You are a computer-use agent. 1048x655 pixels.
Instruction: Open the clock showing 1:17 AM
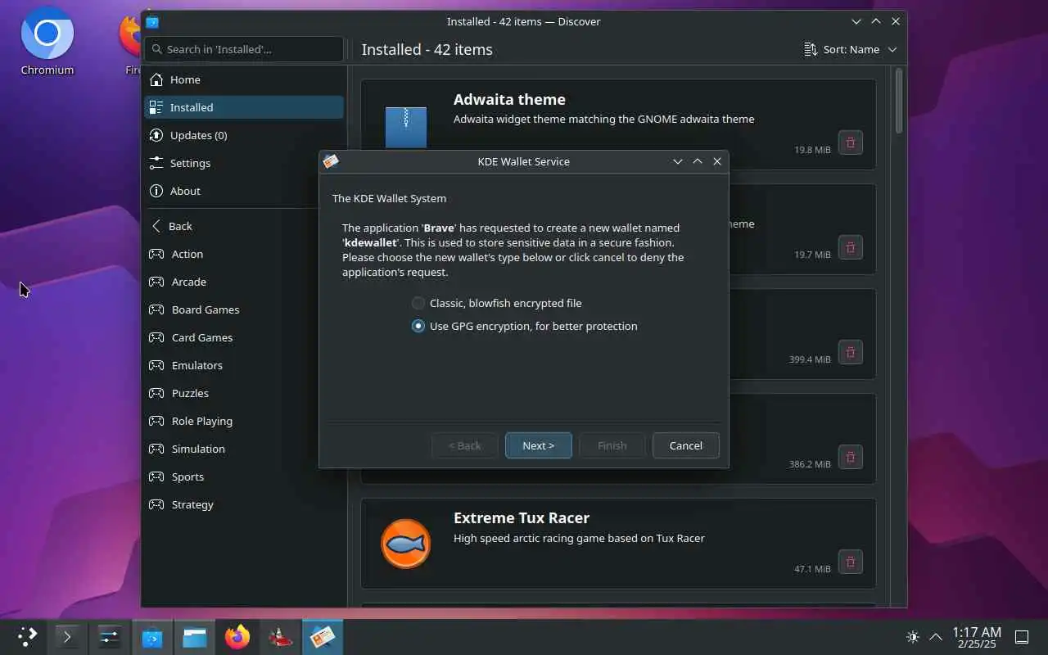click(977, 637)
